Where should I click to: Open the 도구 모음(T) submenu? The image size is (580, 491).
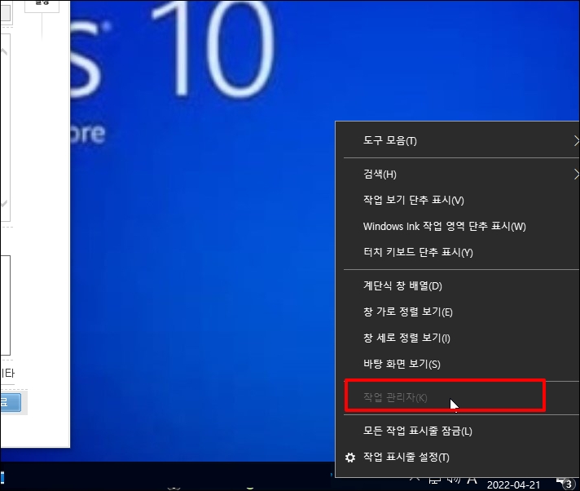tap(457, 141)
